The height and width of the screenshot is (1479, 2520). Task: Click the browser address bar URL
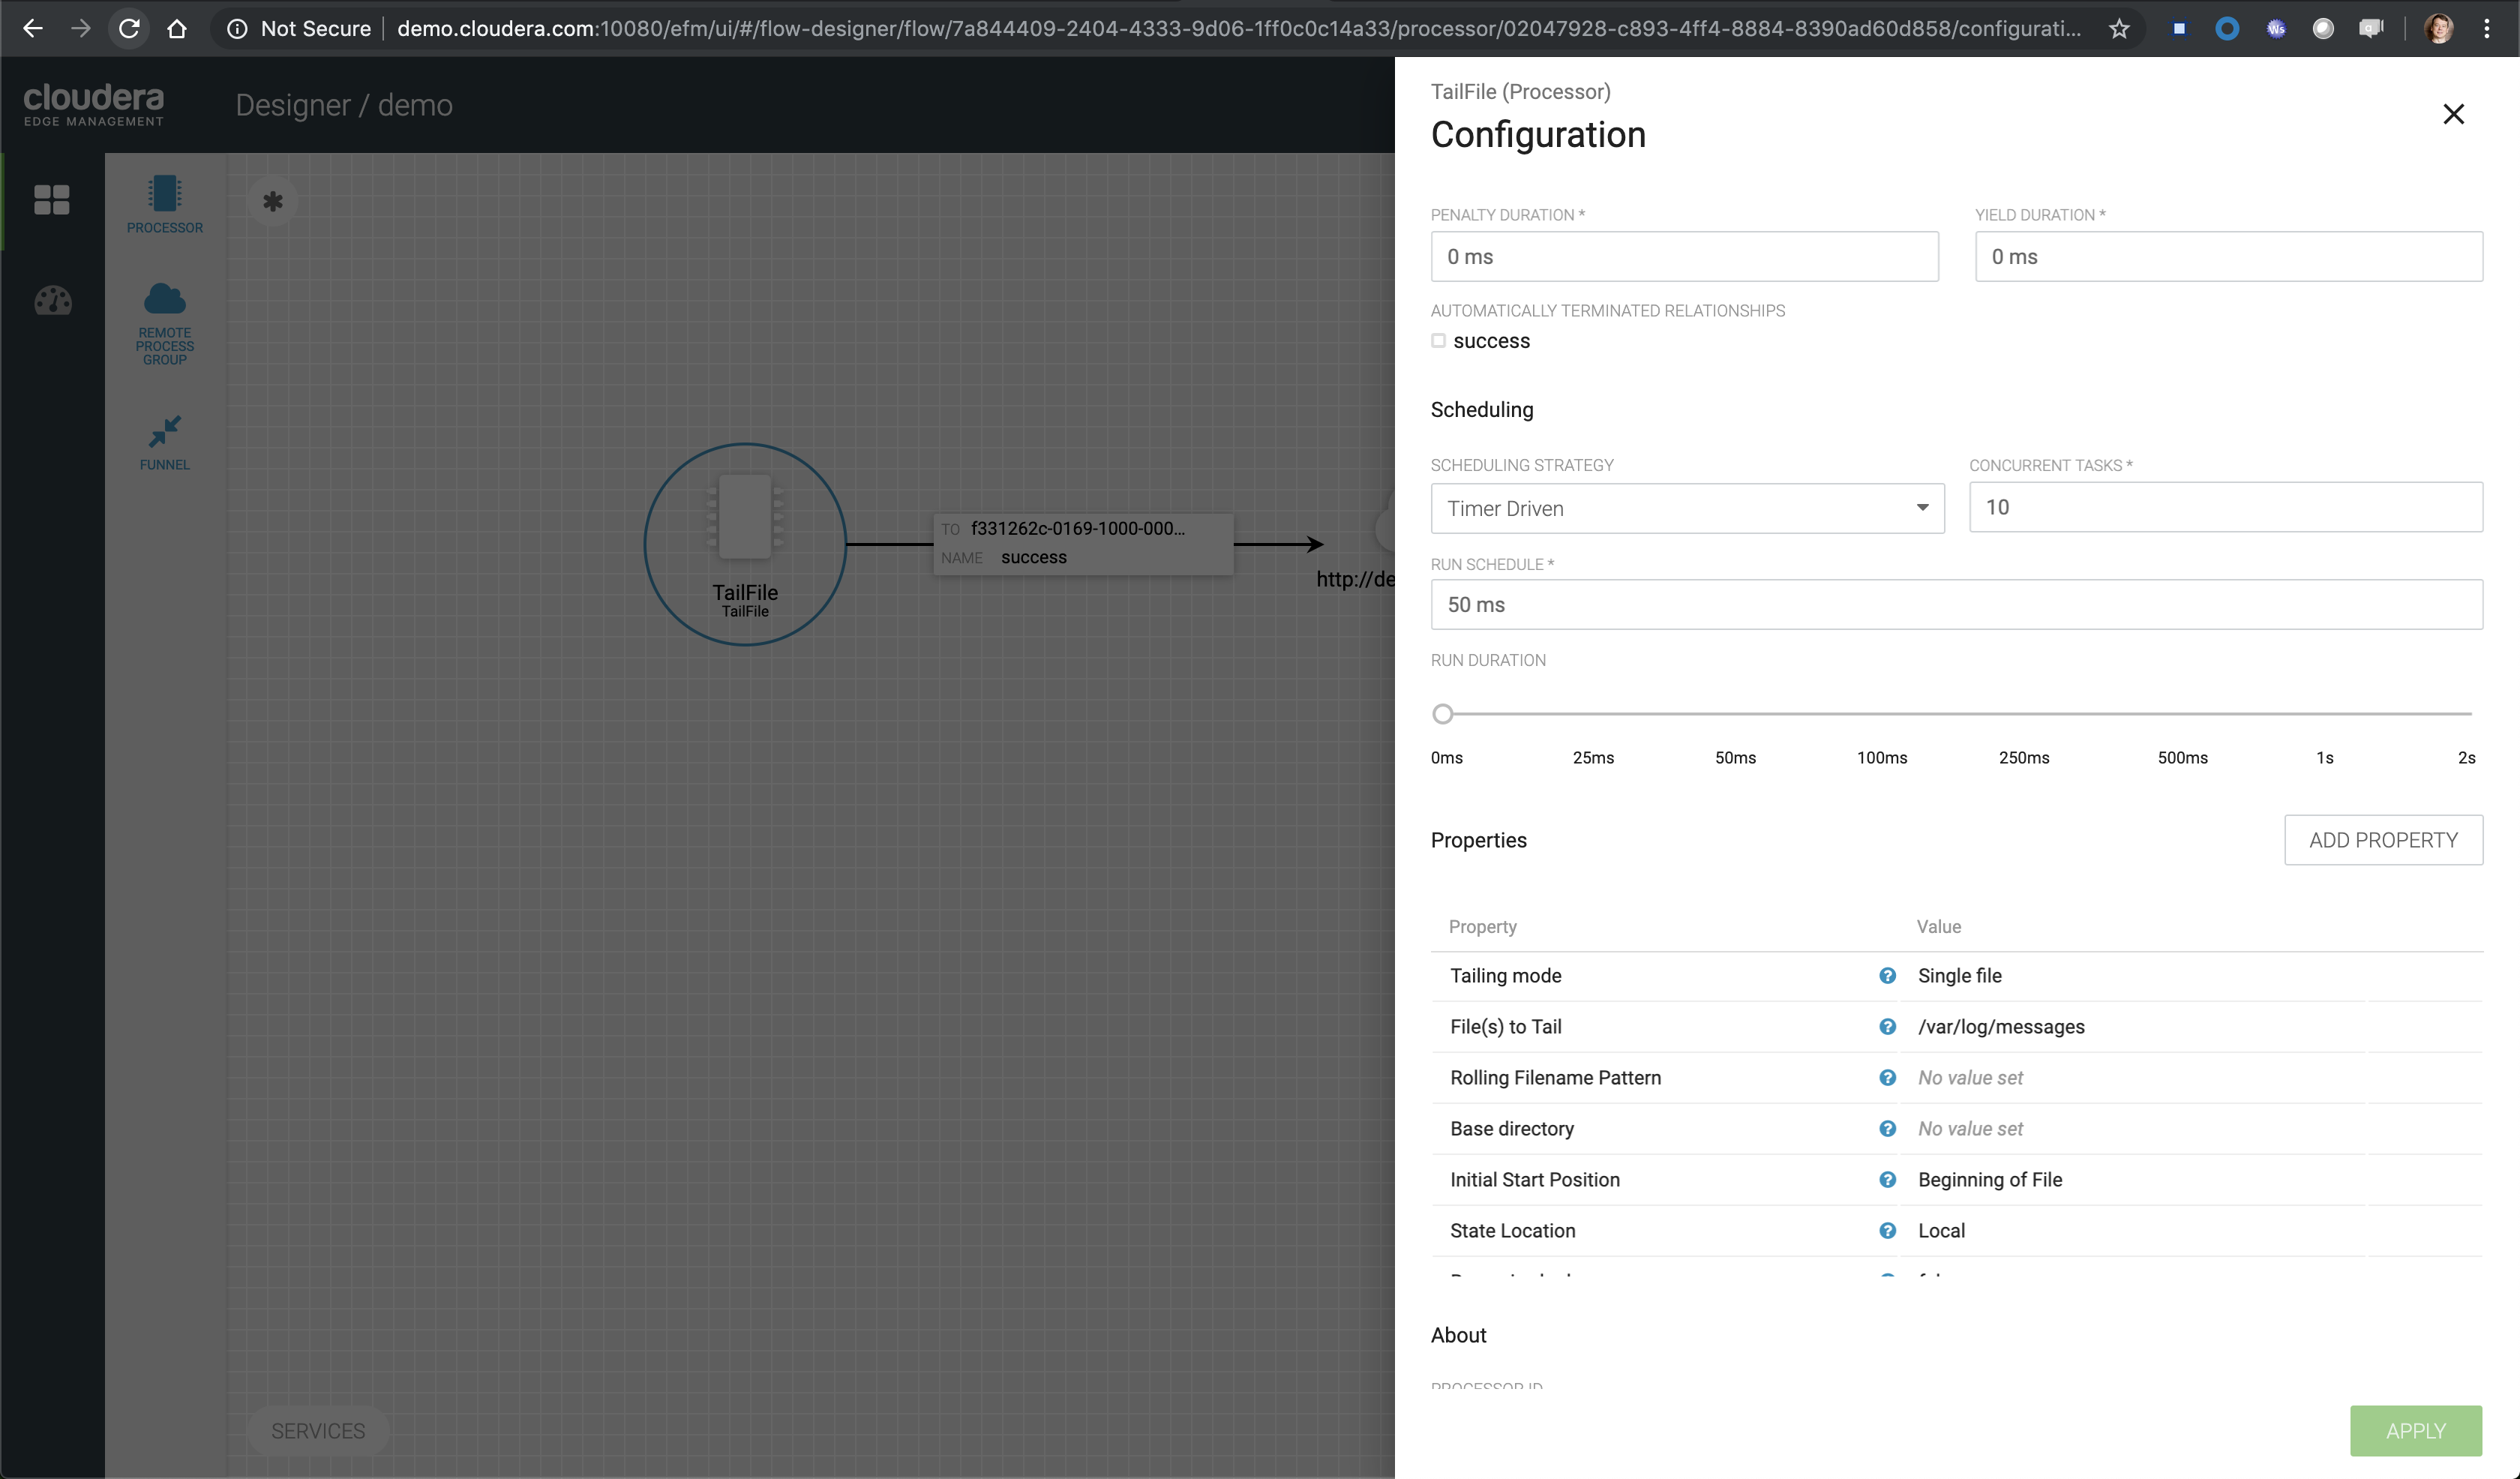tap(1238, 29)
